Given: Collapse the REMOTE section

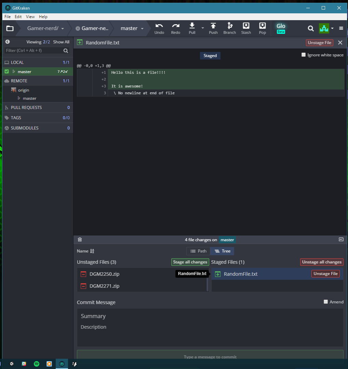Looking at the screenshot, I should 38,81.
